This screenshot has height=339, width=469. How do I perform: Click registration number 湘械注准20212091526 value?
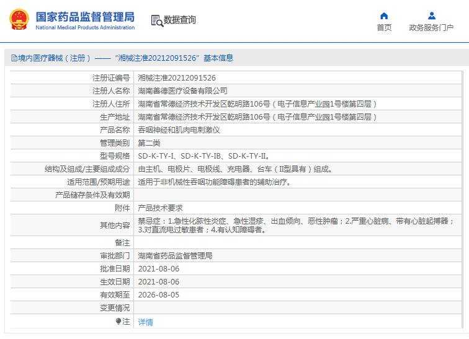click(x=177, y=78)
